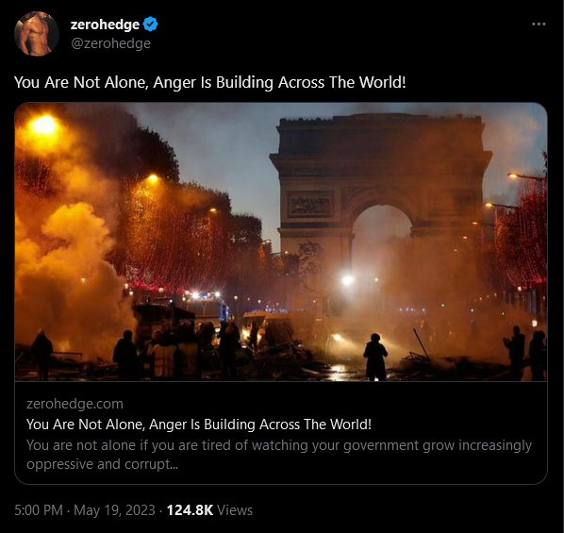Click the Views label beside the count
This screenshot has width=564, height=533.
[235, 510]
